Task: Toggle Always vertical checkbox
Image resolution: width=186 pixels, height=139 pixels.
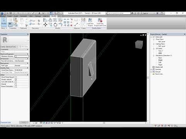Action: (16, 80)
